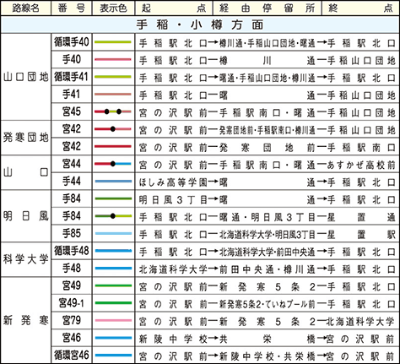Select the 明日風 route group cell
400x364 pixels.
pos(26,216)
